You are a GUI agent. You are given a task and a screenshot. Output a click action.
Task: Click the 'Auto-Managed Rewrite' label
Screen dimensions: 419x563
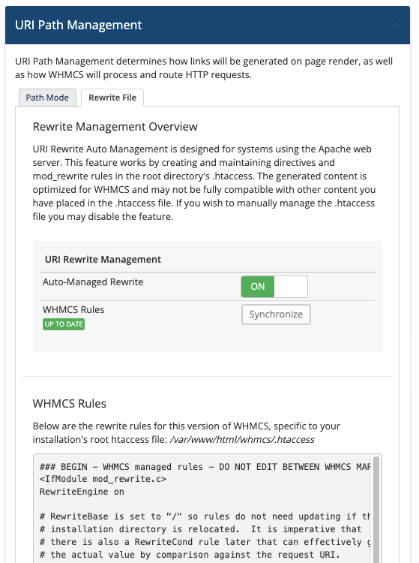[93, 281]
